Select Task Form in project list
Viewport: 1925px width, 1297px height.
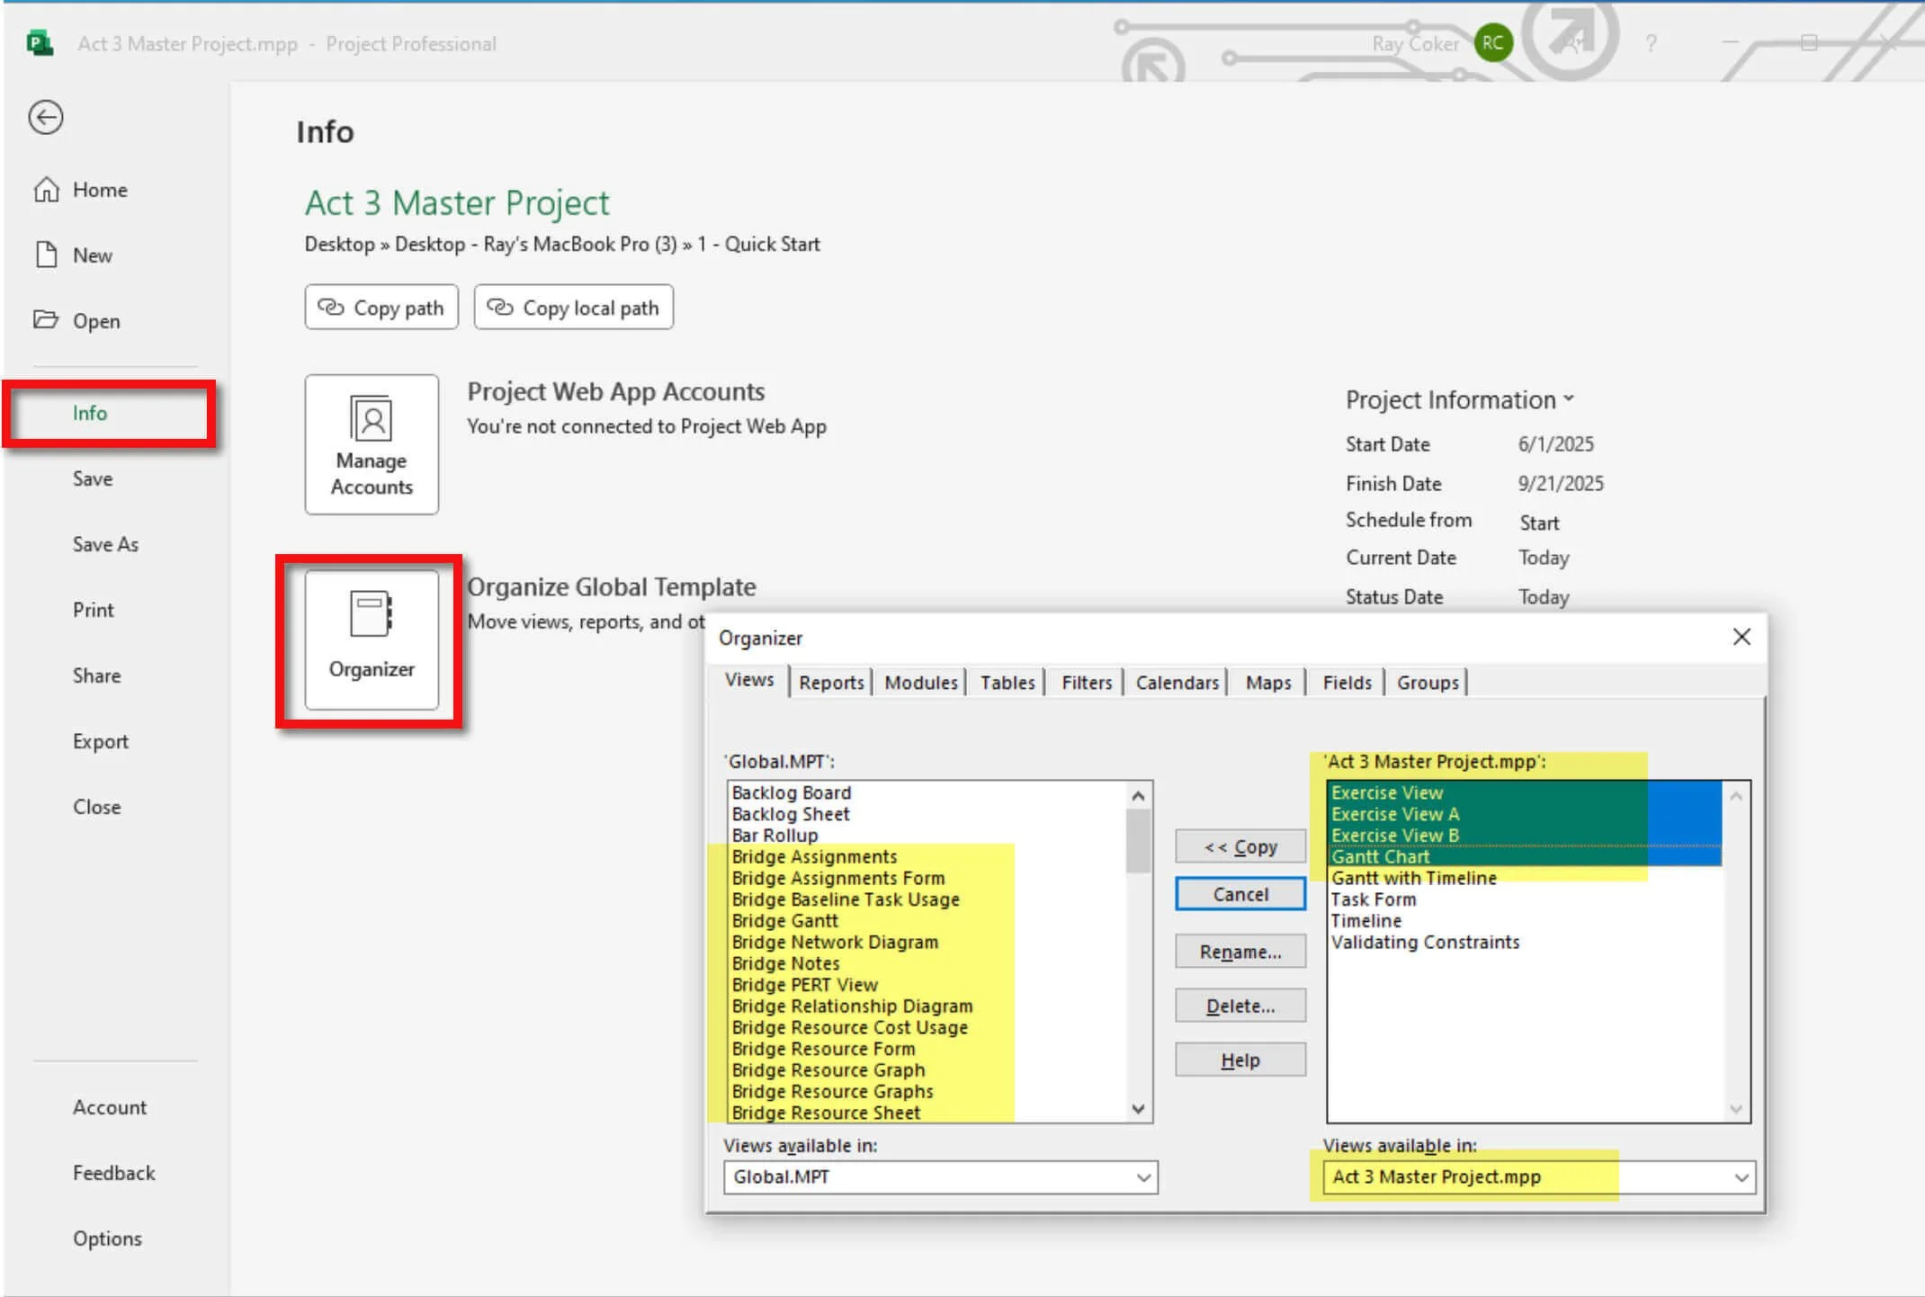1373,899
